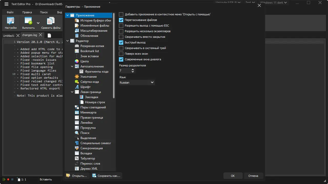Enable Сворачивать вместо закрытия
The height and width of the screenshot is (184, 328).
[121, 37]
